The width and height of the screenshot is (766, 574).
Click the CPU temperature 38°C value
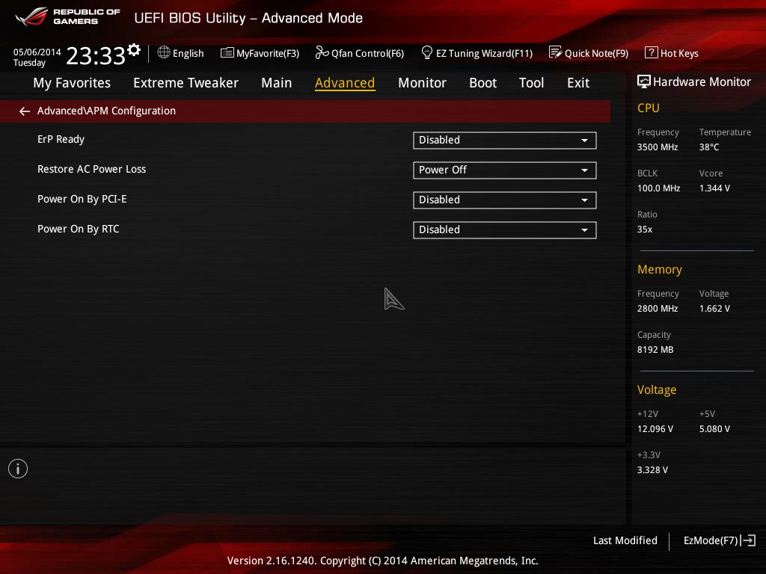tap(709, 147)
